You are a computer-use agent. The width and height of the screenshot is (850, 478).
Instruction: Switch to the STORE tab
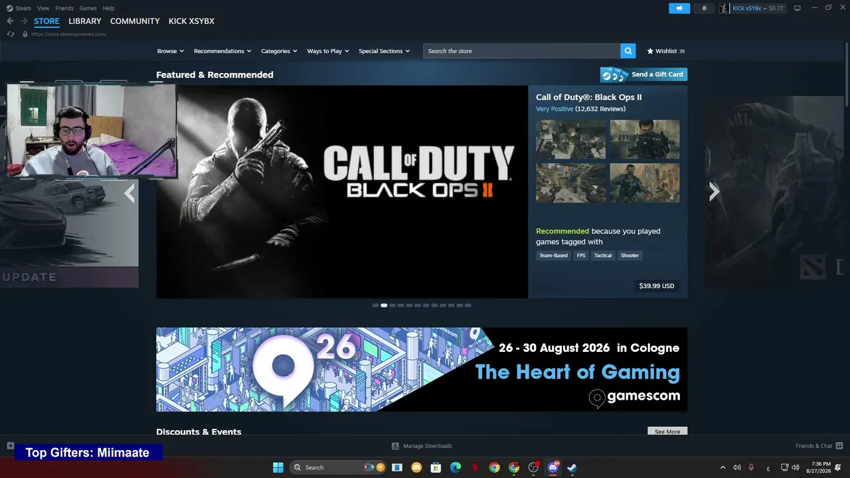pos(46,21)
